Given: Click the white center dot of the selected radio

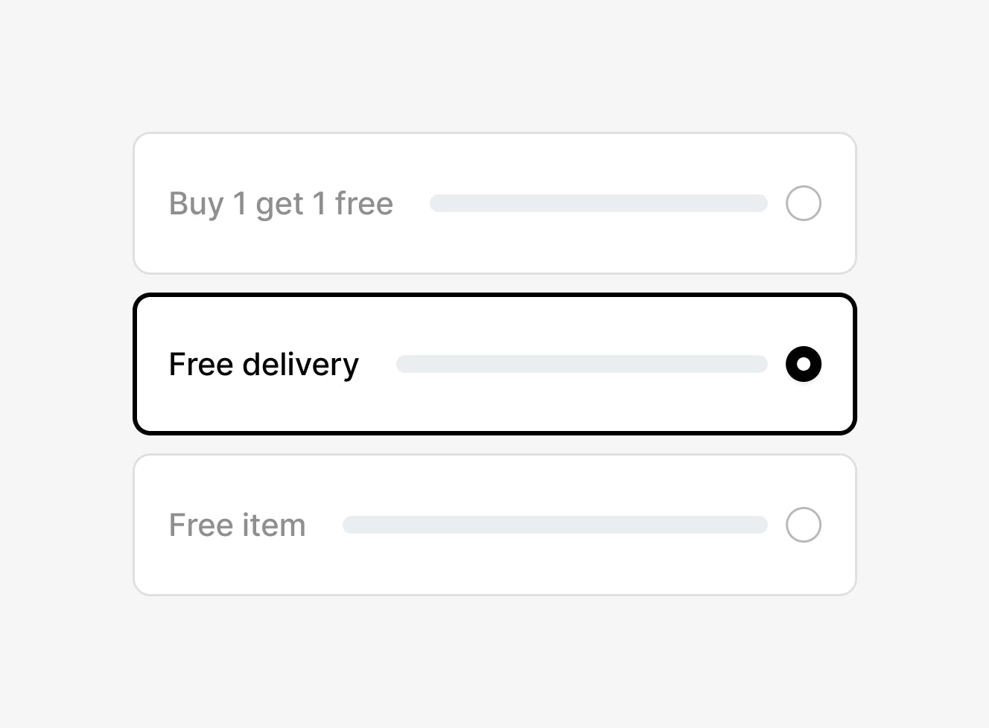Looking at the screenshot, I should [804, 364].
